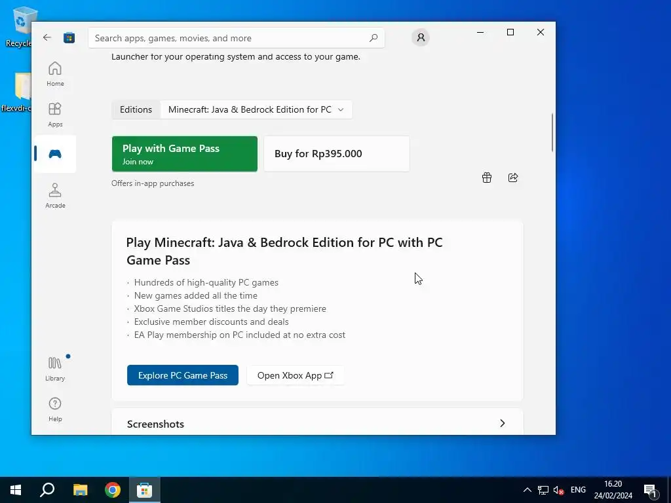The width and height of the screenshot is (671, 503).
Task: Click the Store vertical scrollbar thumb
Action: 552,132
